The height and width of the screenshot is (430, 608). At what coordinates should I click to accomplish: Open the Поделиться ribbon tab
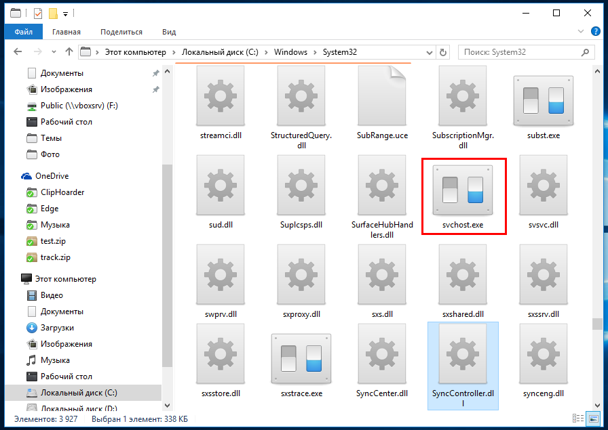tap(121, 32)
